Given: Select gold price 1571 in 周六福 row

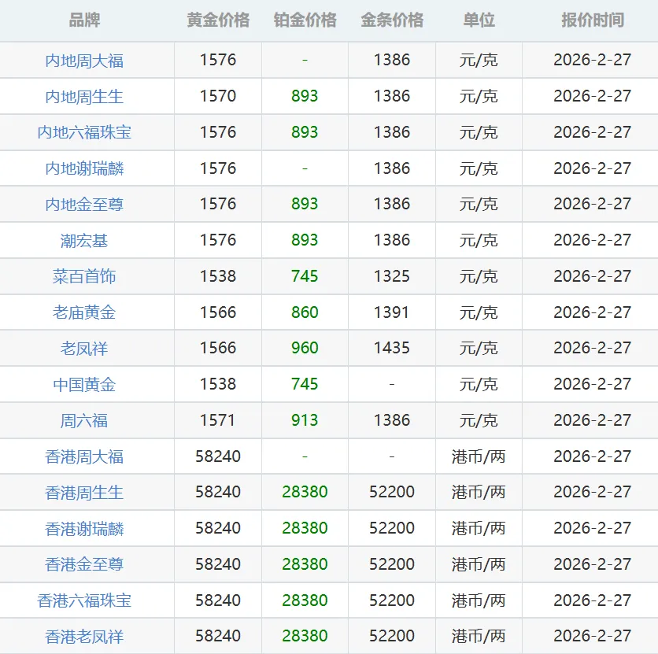Looking at the screenshot, I should 217,420.
